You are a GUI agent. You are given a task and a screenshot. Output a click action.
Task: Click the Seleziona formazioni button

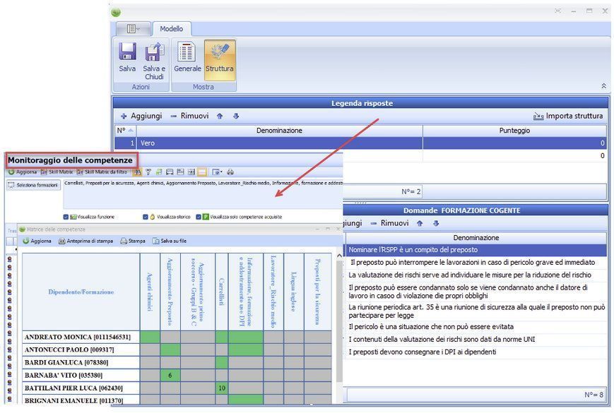pos(33,185)
